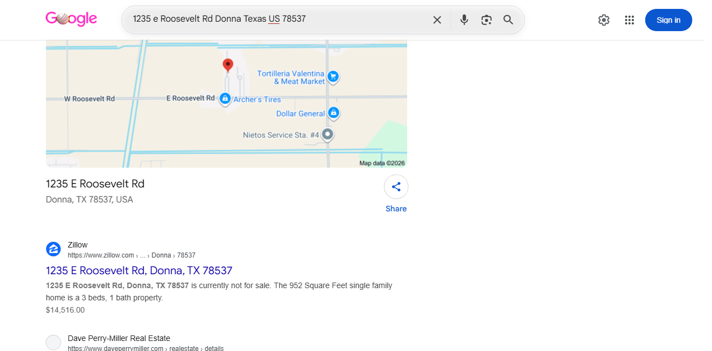This screenshot has height=351, width=712.
Task: Click the Tortilleria Valentina & Meat Market label
Action: [290, 77]
